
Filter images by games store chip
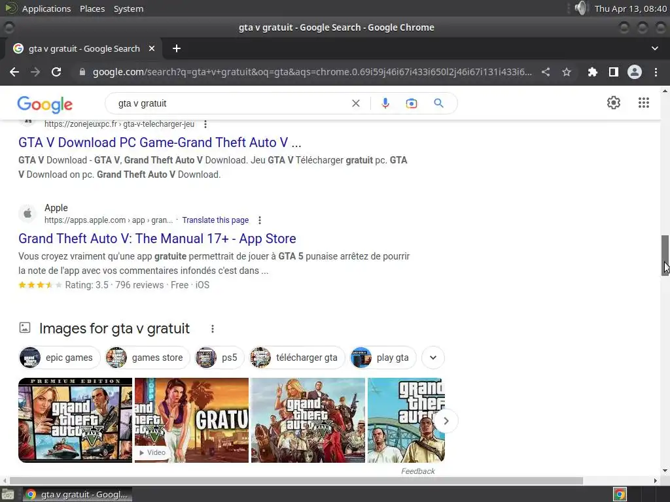[148, 358]
